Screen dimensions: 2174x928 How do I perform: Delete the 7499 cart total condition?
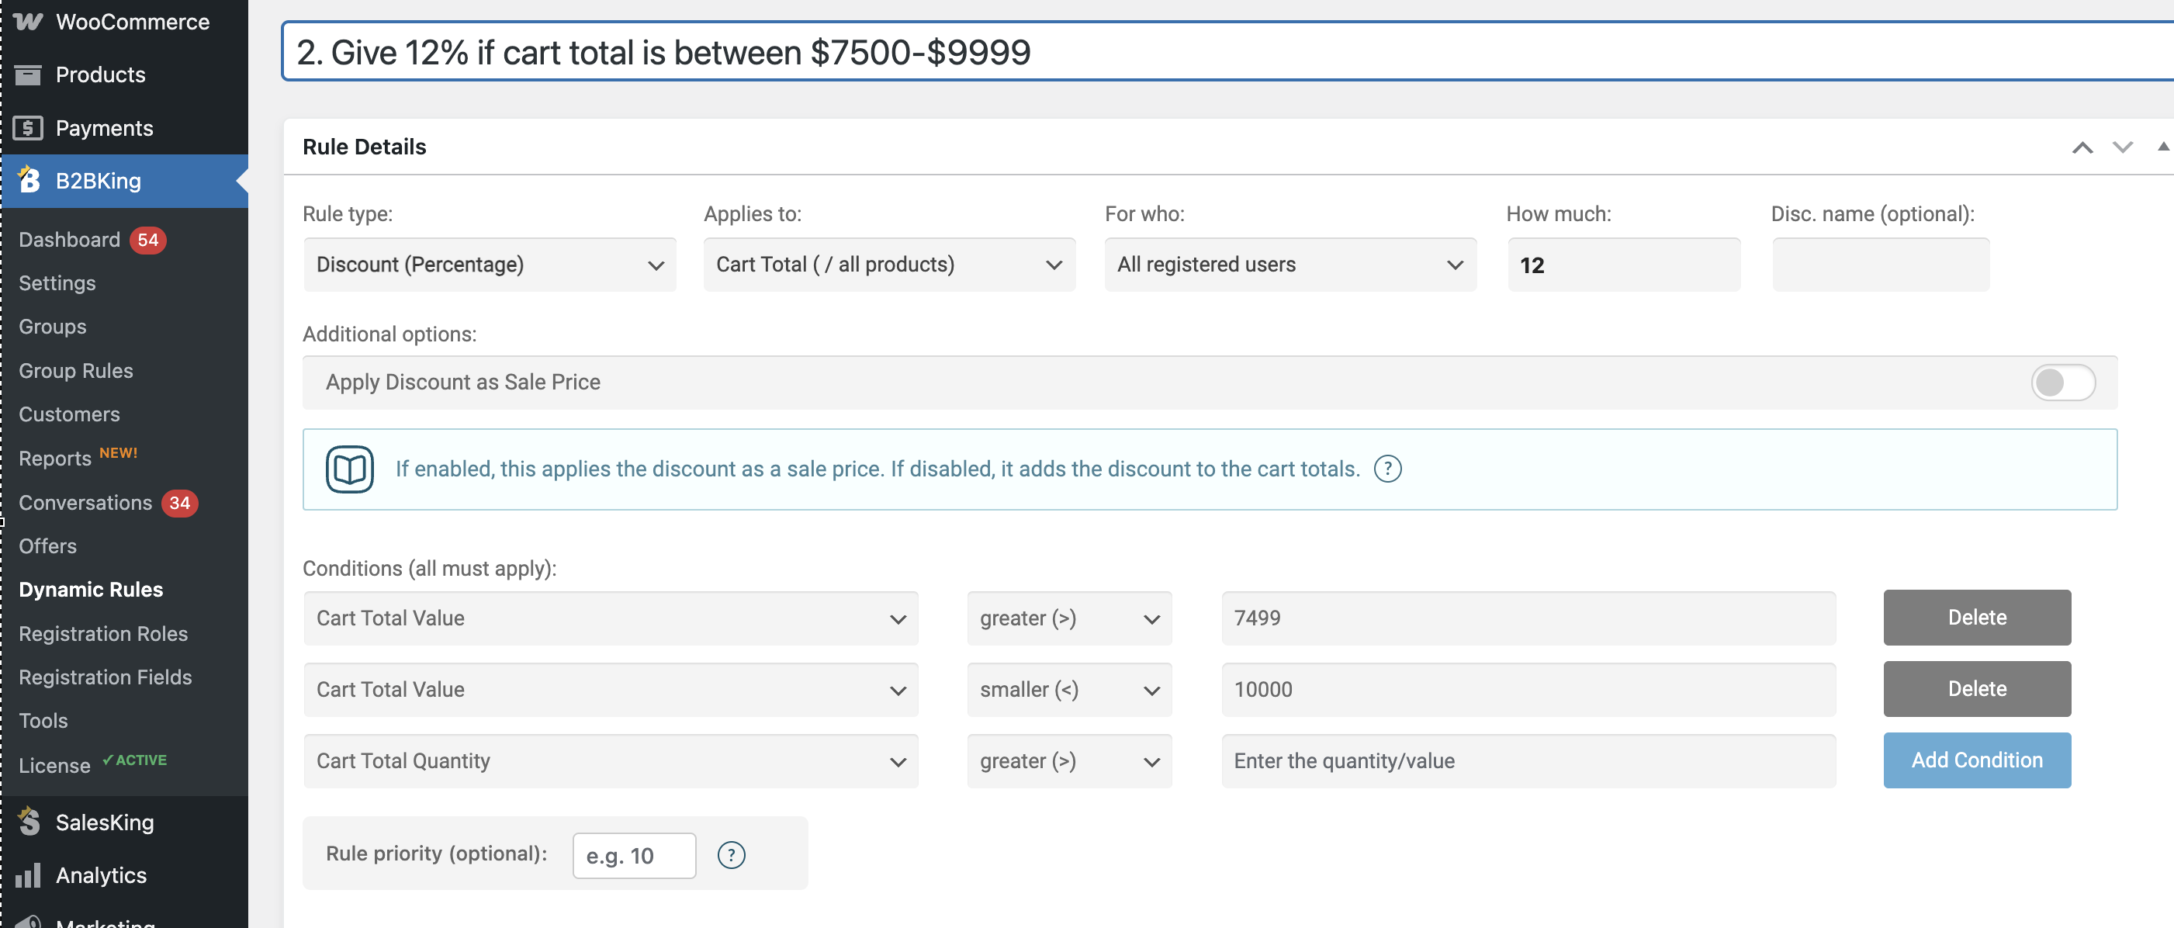point(1976,618)
